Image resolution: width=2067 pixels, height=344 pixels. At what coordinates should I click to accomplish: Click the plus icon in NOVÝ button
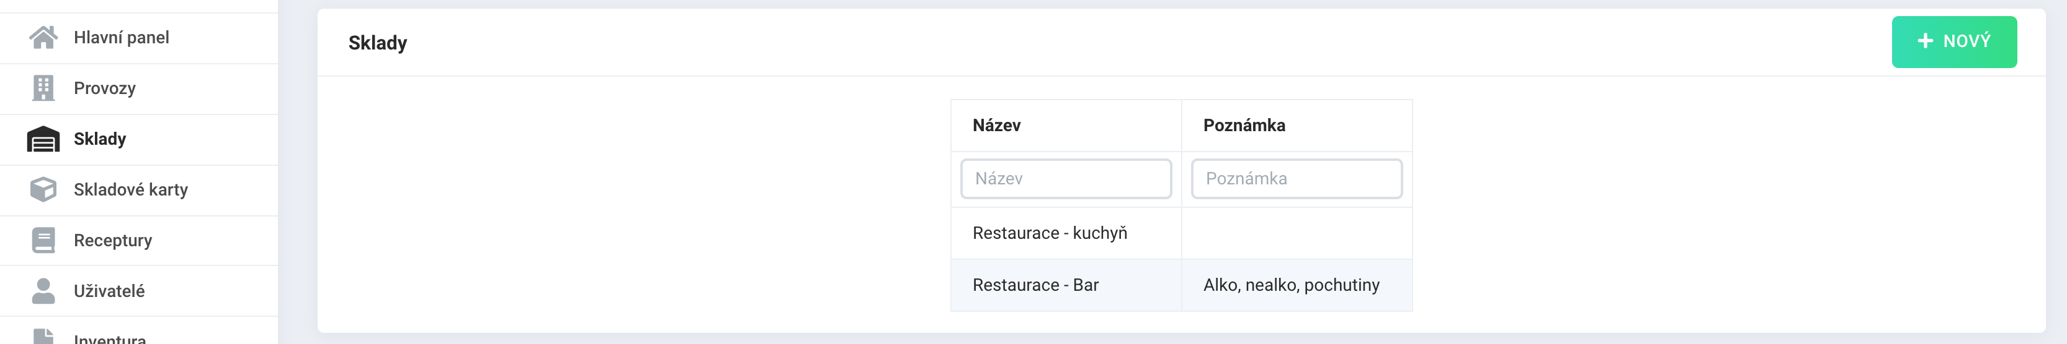1925,41
